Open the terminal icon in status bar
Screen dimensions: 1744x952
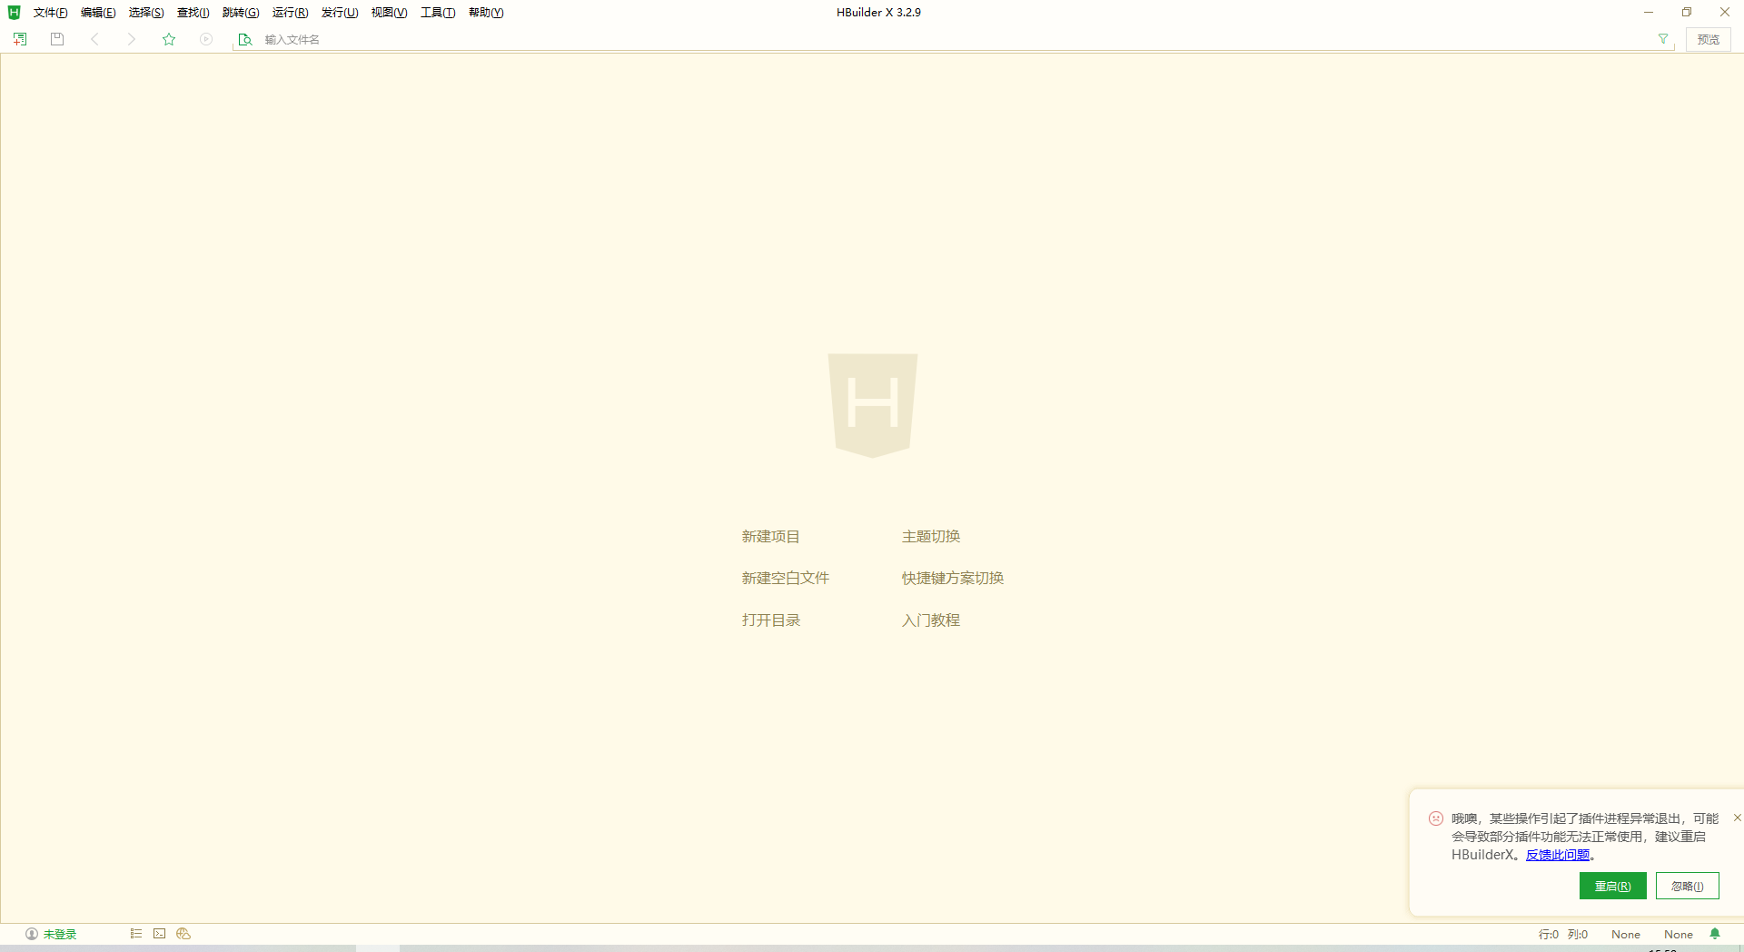pos(160,934)
